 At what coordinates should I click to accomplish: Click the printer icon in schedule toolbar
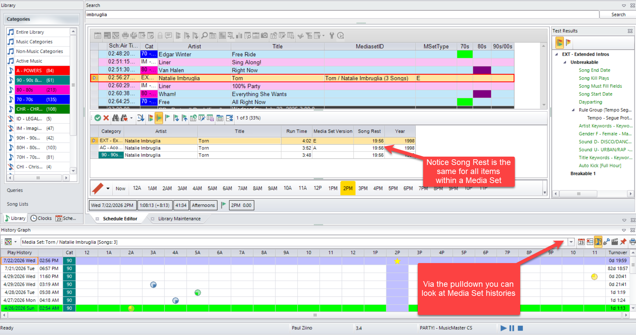click(125, 35)
